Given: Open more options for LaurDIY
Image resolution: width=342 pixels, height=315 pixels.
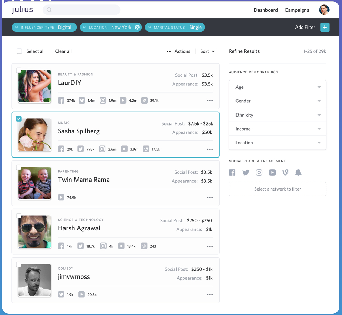Looking at the screenshot, I should point(210,101).
